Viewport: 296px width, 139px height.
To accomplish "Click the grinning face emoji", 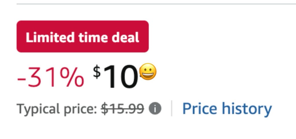I will coord(148,72).
